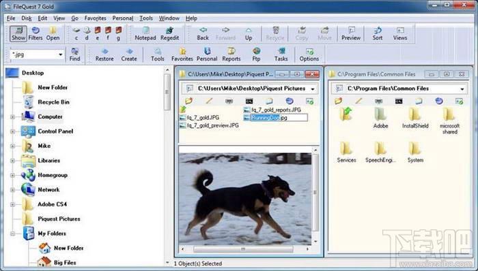Viewport: 478px width, 271px height.
Task: Select the fq_7_gold_reports.JPG file
Action: click(272, 110)
